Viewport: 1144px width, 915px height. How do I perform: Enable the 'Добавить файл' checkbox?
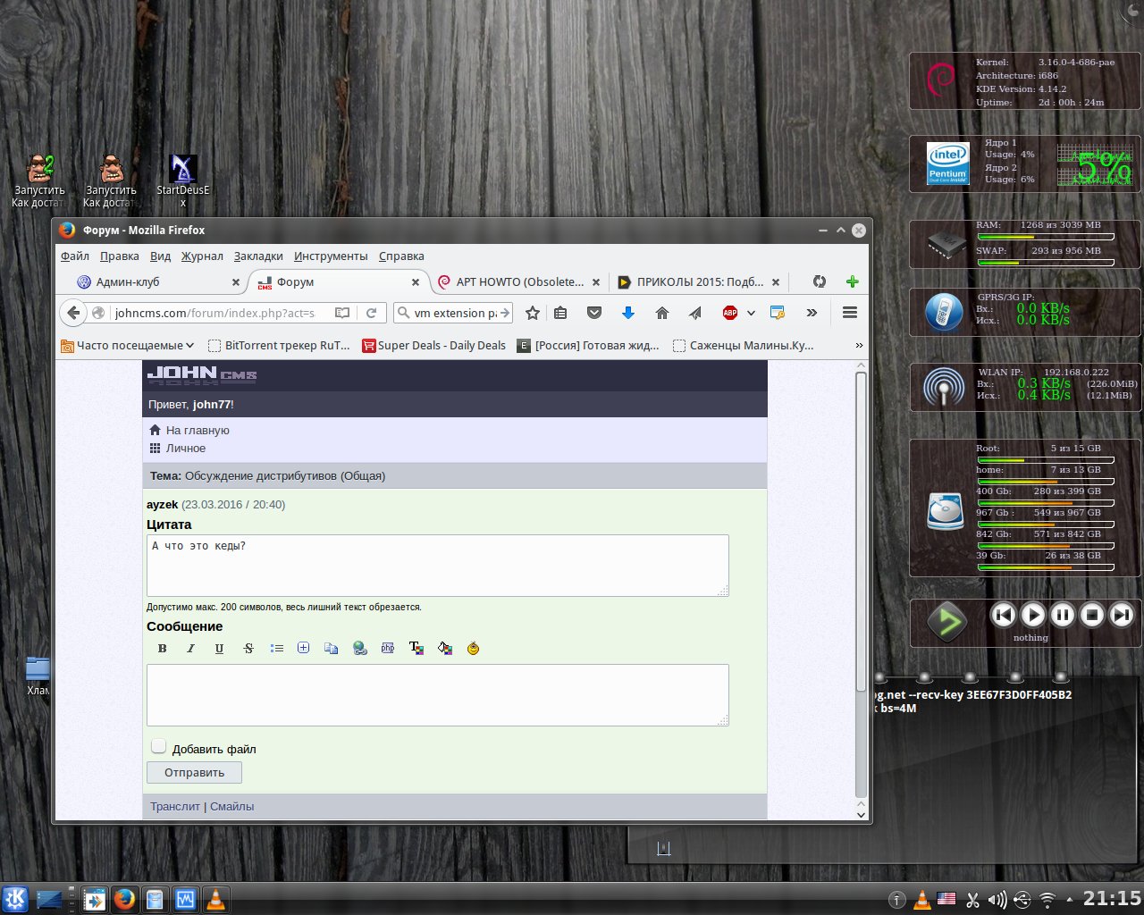click(x=159, y=747)
